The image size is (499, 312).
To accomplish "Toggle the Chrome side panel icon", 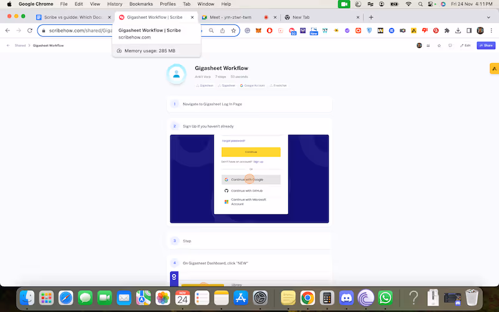I will pos(469,31).
